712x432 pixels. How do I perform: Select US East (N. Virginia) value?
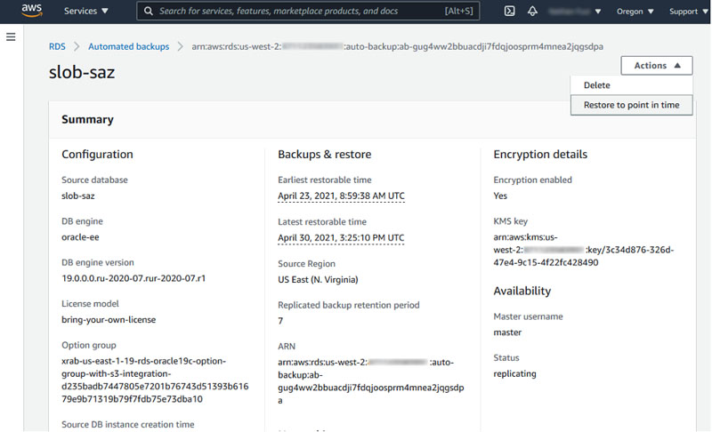tap(318, 280)
